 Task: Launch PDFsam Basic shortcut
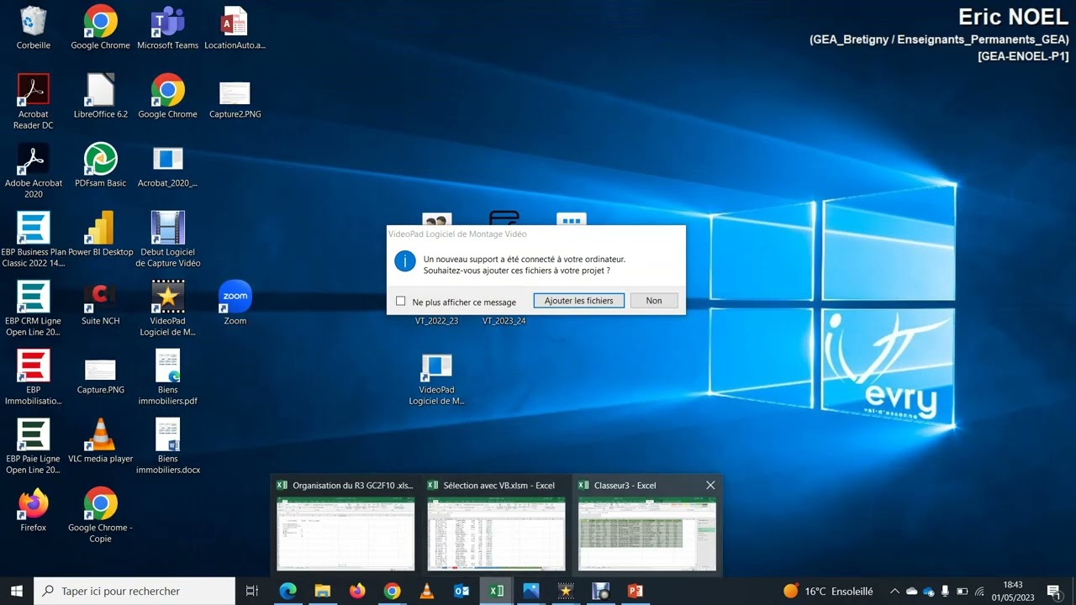click(x=101, y=166)
